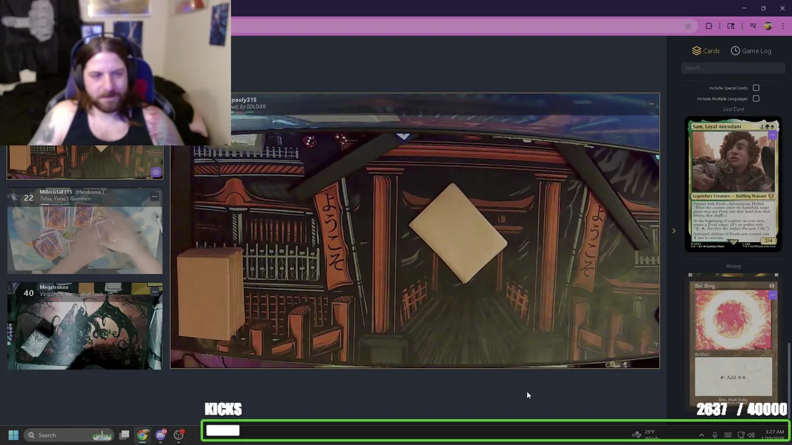Open the tab search icon in Chrome toolbar
Viewport: 792px width, 445px height.
coord(731,26)
